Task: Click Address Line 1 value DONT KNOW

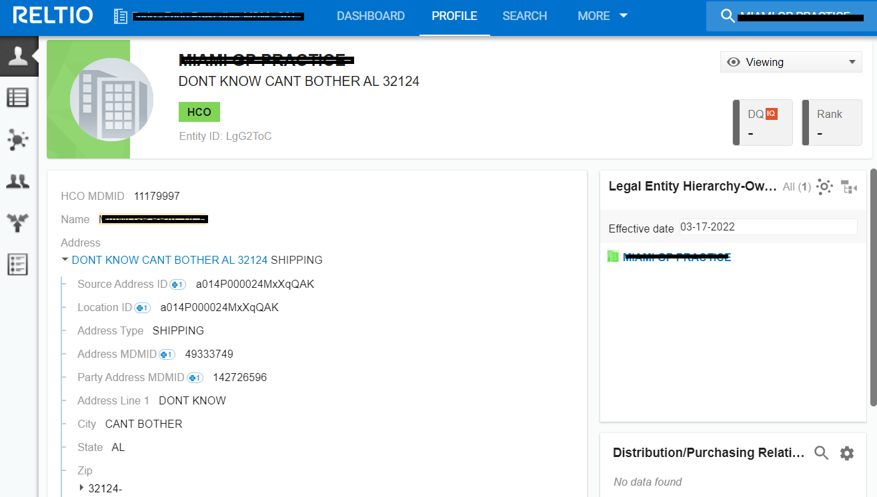Action: 192,401
